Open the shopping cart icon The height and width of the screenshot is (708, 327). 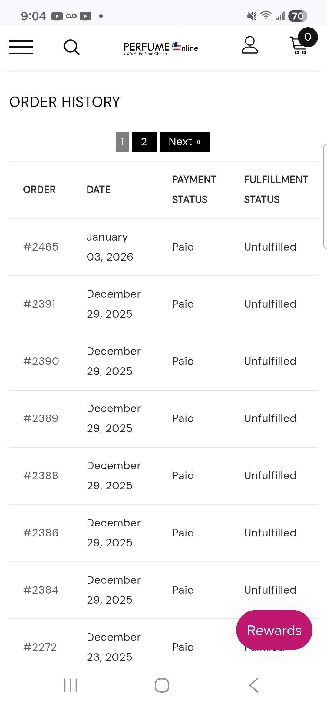click(x=300, y=46)
